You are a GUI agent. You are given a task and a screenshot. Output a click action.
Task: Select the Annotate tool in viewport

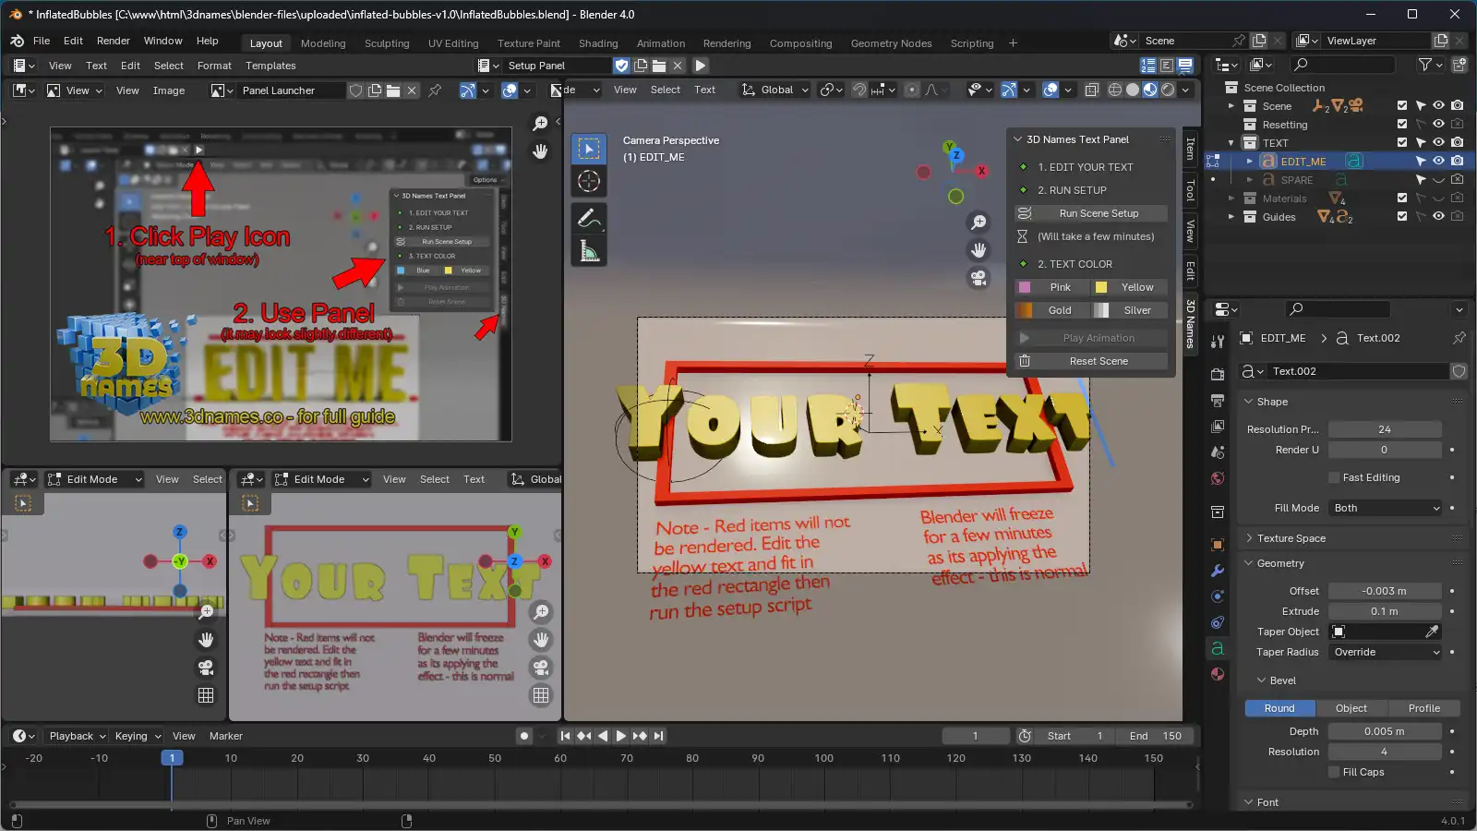tap(589, 218)
